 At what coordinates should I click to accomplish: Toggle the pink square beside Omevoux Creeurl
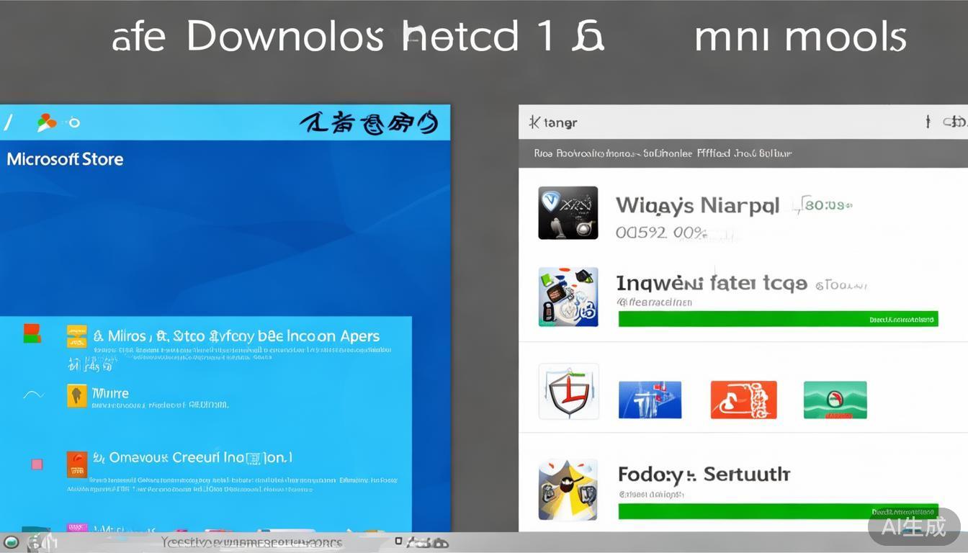pyautogui.click(x=37, y=464)
